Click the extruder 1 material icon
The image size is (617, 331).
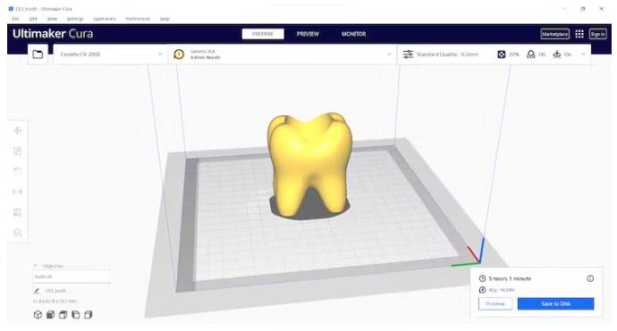pyautogui.click(x=179, y=54)
